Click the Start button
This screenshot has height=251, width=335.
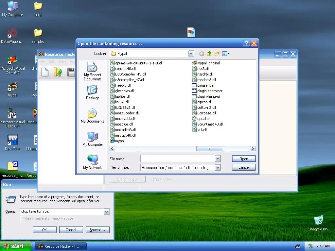point(16,246)
